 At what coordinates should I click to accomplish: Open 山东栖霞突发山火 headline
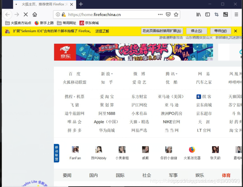(199, 37)
